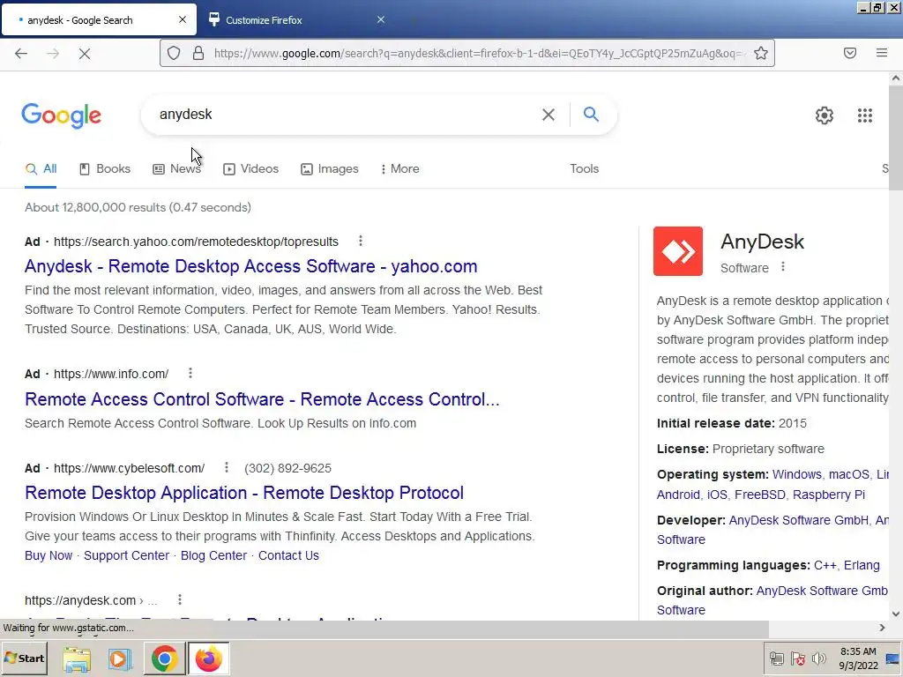Launch media player from the taskbar
This screenshot has width=903, height=677.
point(120,659)
